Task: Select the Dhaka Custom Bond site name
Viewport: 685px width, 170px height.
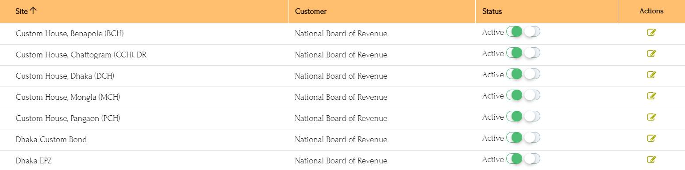Action: coord(51,140)
